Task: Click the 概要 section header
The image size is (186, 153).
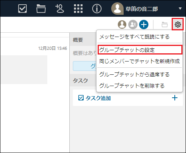Action: pyautogui.click(x=78, y=40)
